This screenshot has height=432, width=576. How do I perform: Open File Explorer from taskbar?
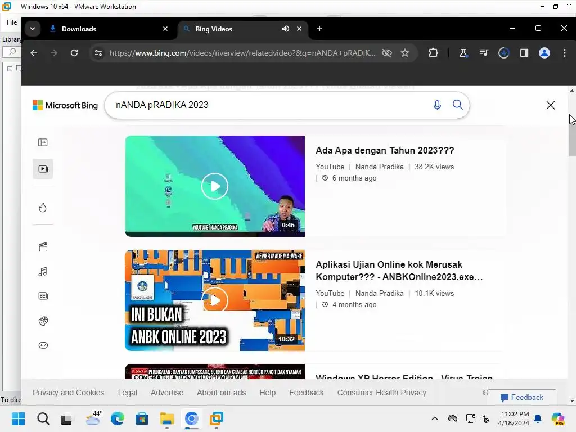(166, 418)
